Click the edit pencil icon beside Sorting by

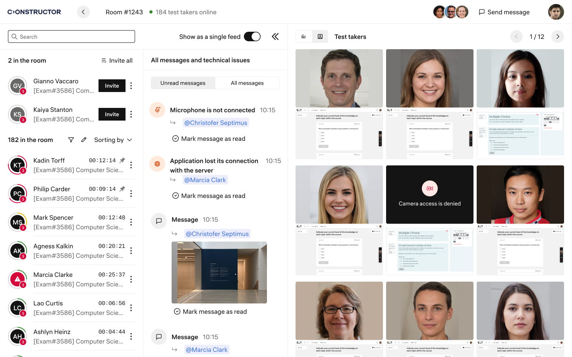[x=84, y=140]
